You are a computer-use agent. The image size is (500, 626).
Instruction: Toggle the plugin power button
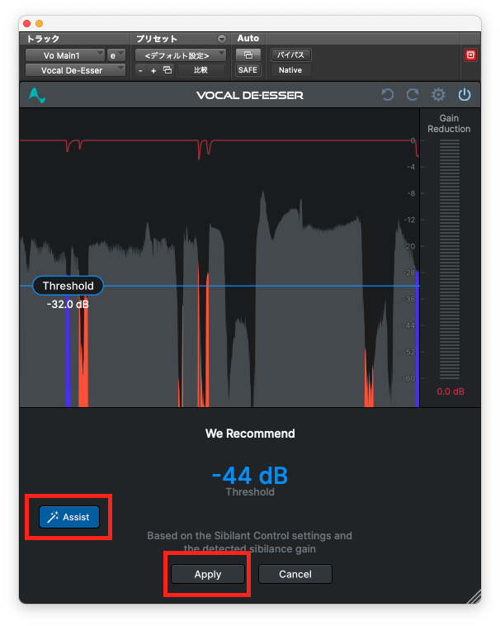(x=465, y=95)
